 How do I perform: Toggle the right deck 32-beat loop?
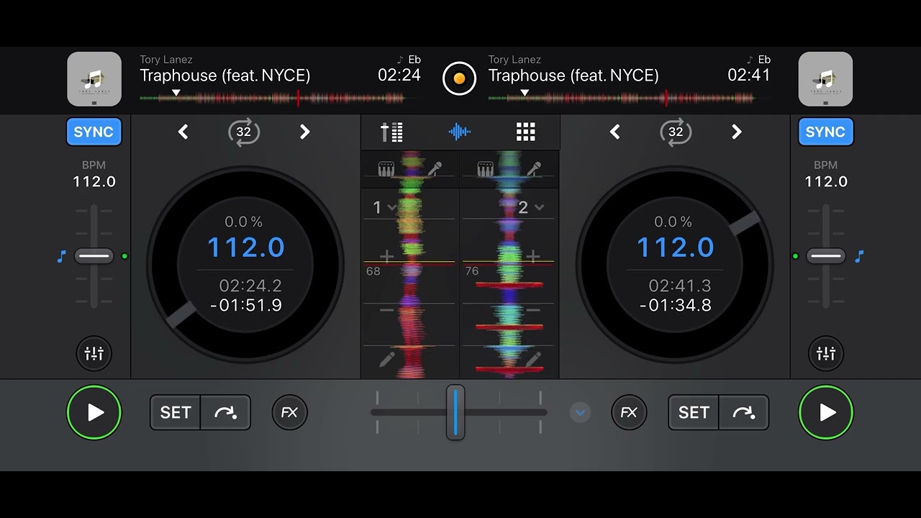(676, 132)
